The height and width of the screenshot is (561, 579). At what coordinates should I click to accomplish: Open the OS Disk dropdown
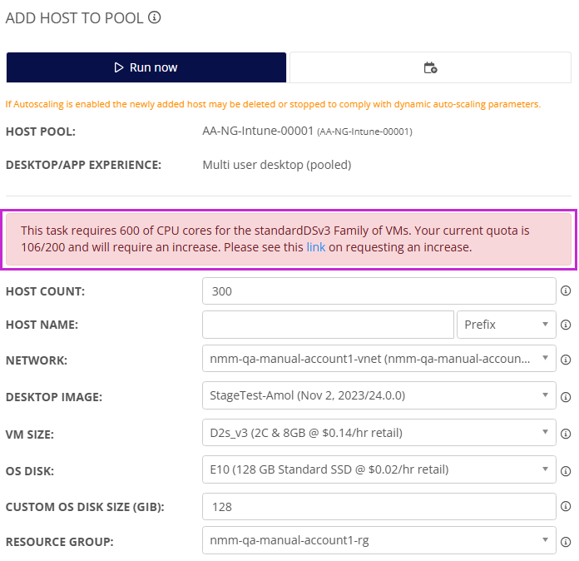pos(379,469)
